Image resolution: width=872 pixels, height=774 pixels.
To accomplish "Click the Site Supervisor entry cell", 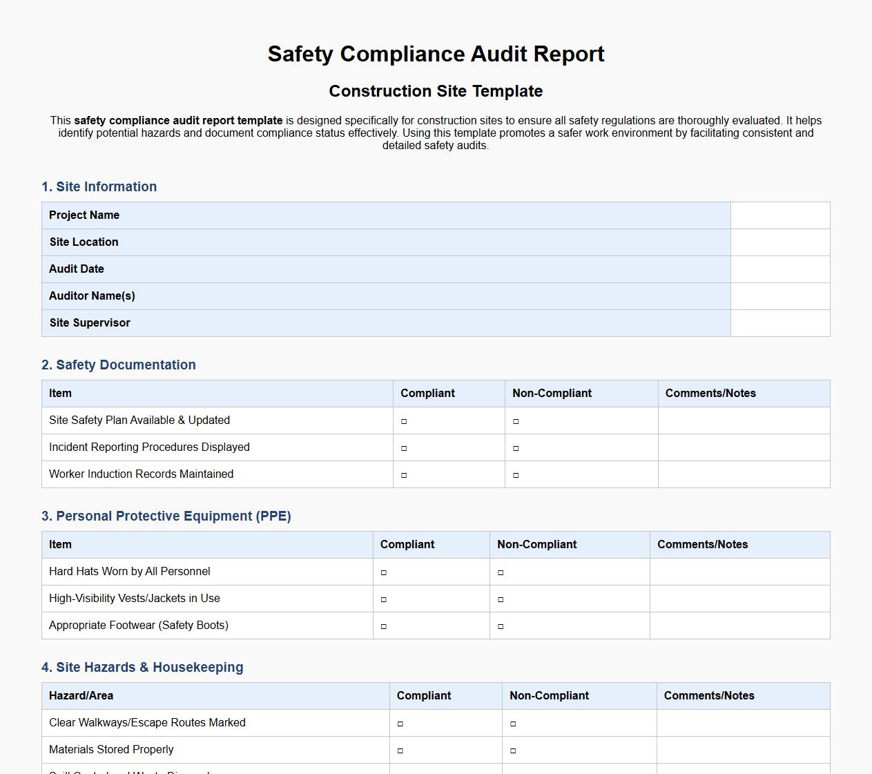I will (779, 322).
